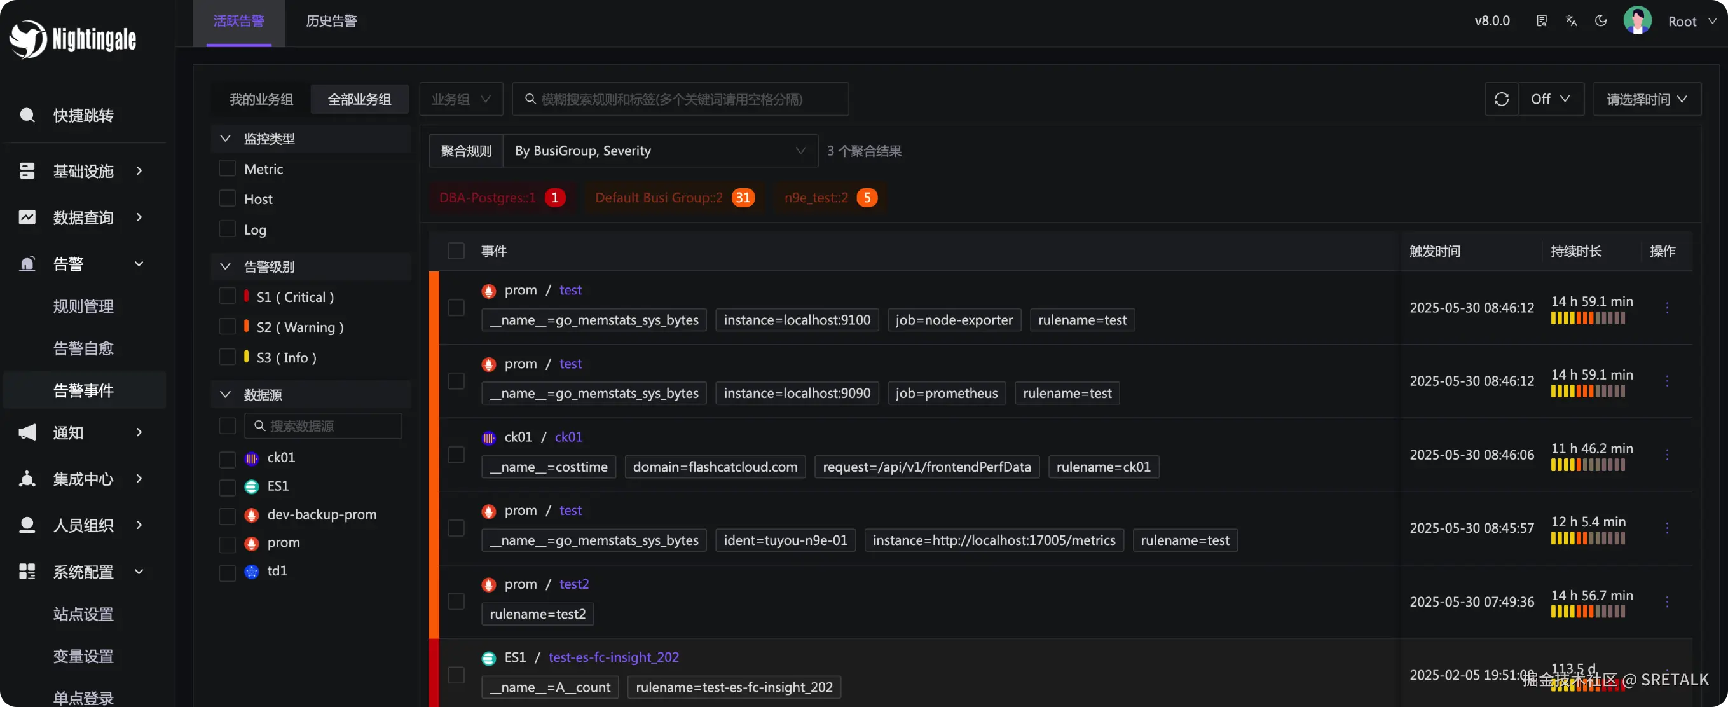Select the 我的业务组 button
The height and width of the screenshot is (707, 1728).
coord(261,99)
